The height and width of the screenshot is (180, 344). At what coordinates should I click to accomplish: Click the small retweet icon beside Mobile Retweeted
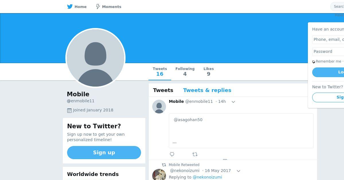164,165
